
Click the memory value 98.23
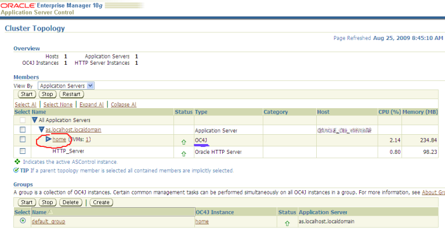[x=430, y=152]
